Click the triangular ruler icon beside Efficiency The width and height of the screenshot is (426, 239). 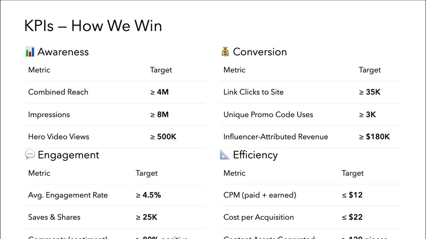click(225, 155)
